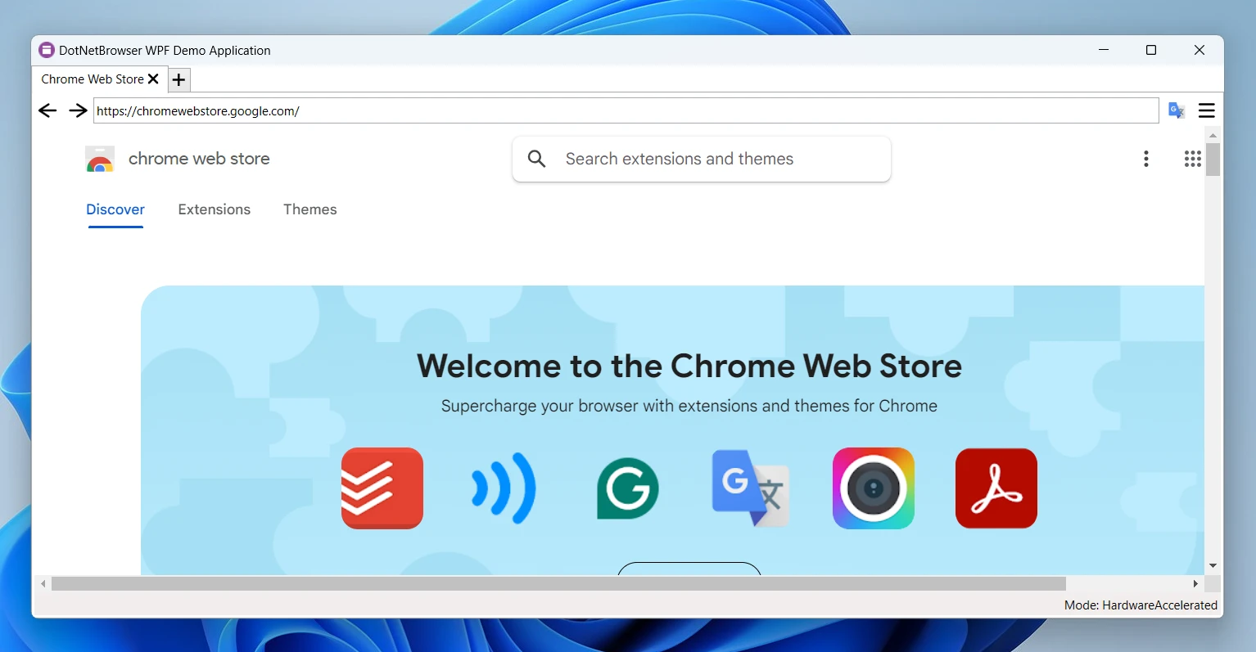Click the Supercharge your browser subtitle text

coord(689,406)
